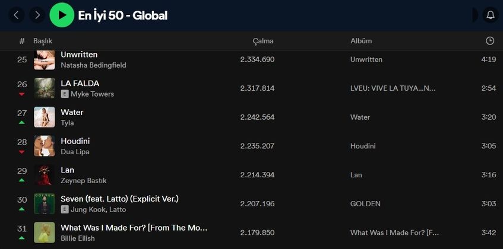
Task: Go back with the left arrow
Action: [x=16, y=15]
